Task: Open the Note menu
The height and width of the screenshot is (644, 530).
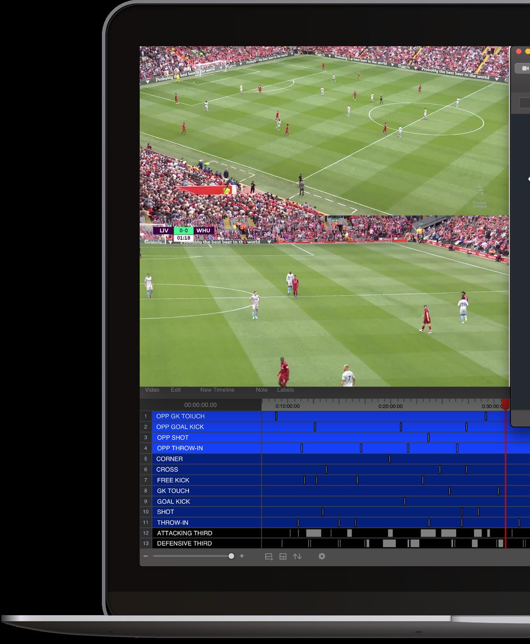Action: (x=262, y=390)
